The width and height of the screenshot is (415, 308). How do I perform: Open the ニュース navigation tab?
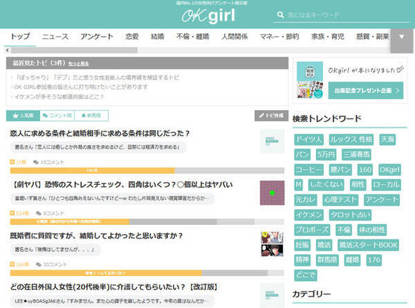[55, 36]
